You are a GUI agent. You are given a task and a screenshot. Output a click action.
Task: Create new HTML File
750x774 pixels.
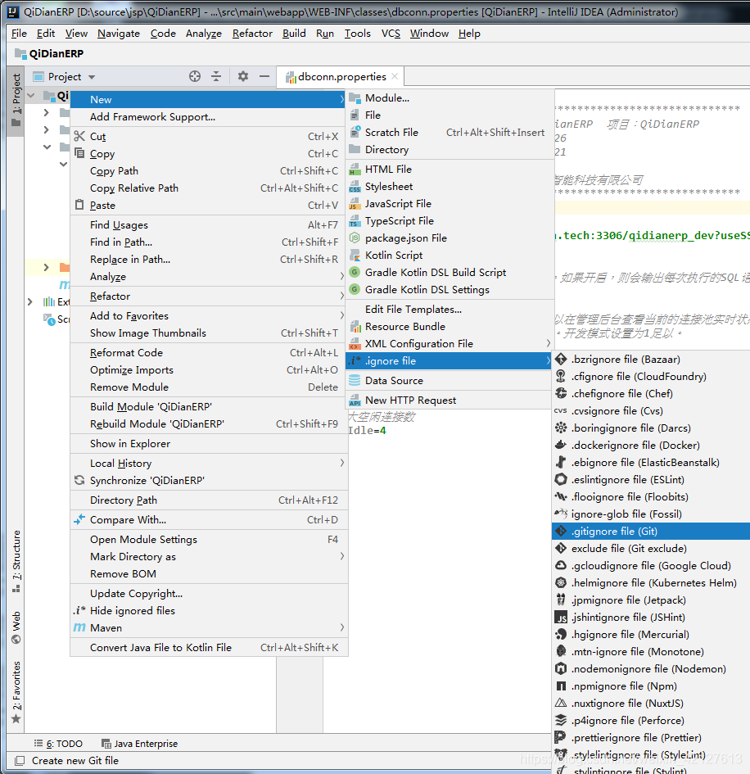point(450,169)
